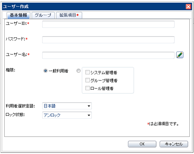Switch to the 拡張項目 tab
194x154 pixels.
click(69, 15)
